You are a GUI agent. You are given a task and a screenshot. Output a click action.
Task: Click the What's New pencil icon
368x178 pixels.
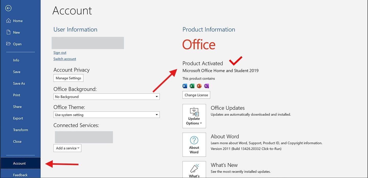tap(194, 168)
